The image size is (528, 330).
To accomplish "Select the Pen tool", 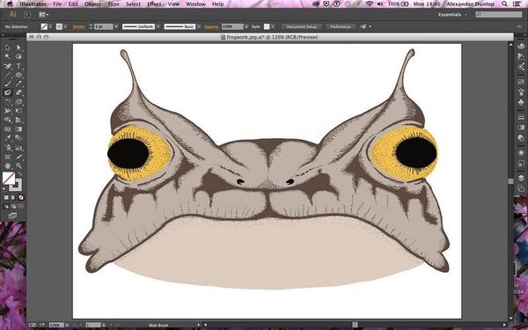I will tap(7, 66).
